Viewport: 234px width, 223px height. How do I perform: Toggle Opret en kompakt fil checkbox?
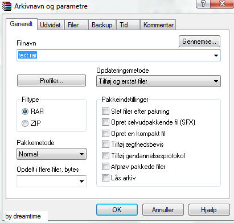105,134
